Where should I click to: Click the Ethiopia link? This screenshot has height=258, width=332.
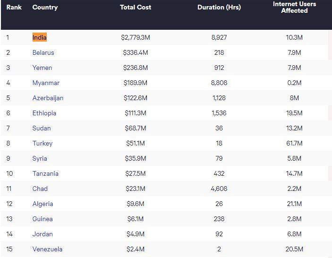pos(44,113)
